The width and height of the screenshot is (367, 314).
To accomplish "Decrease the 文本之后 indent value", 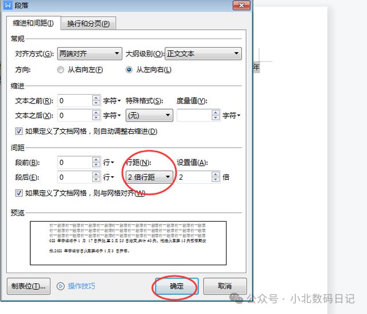I will coord(96,118).
